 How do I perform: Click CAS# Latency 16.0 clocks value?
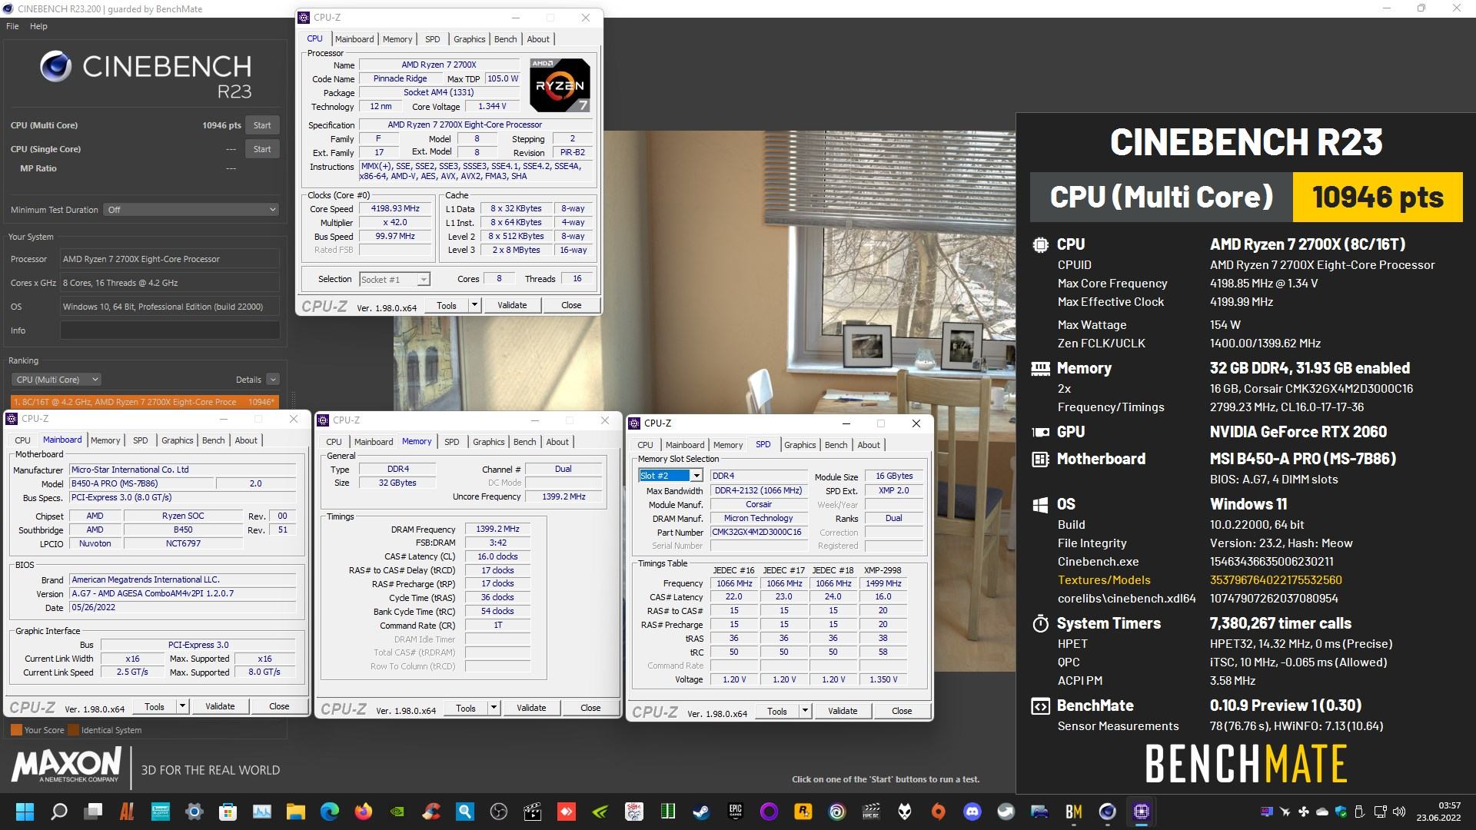click(x=497, y=556)
